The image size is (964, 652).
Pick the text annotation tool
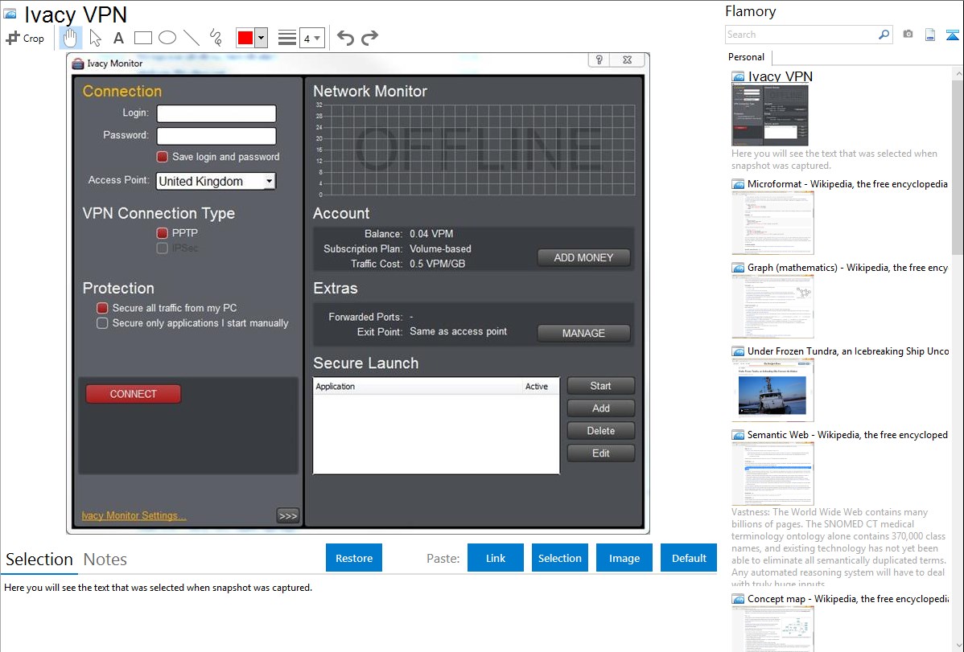[118, 38]
